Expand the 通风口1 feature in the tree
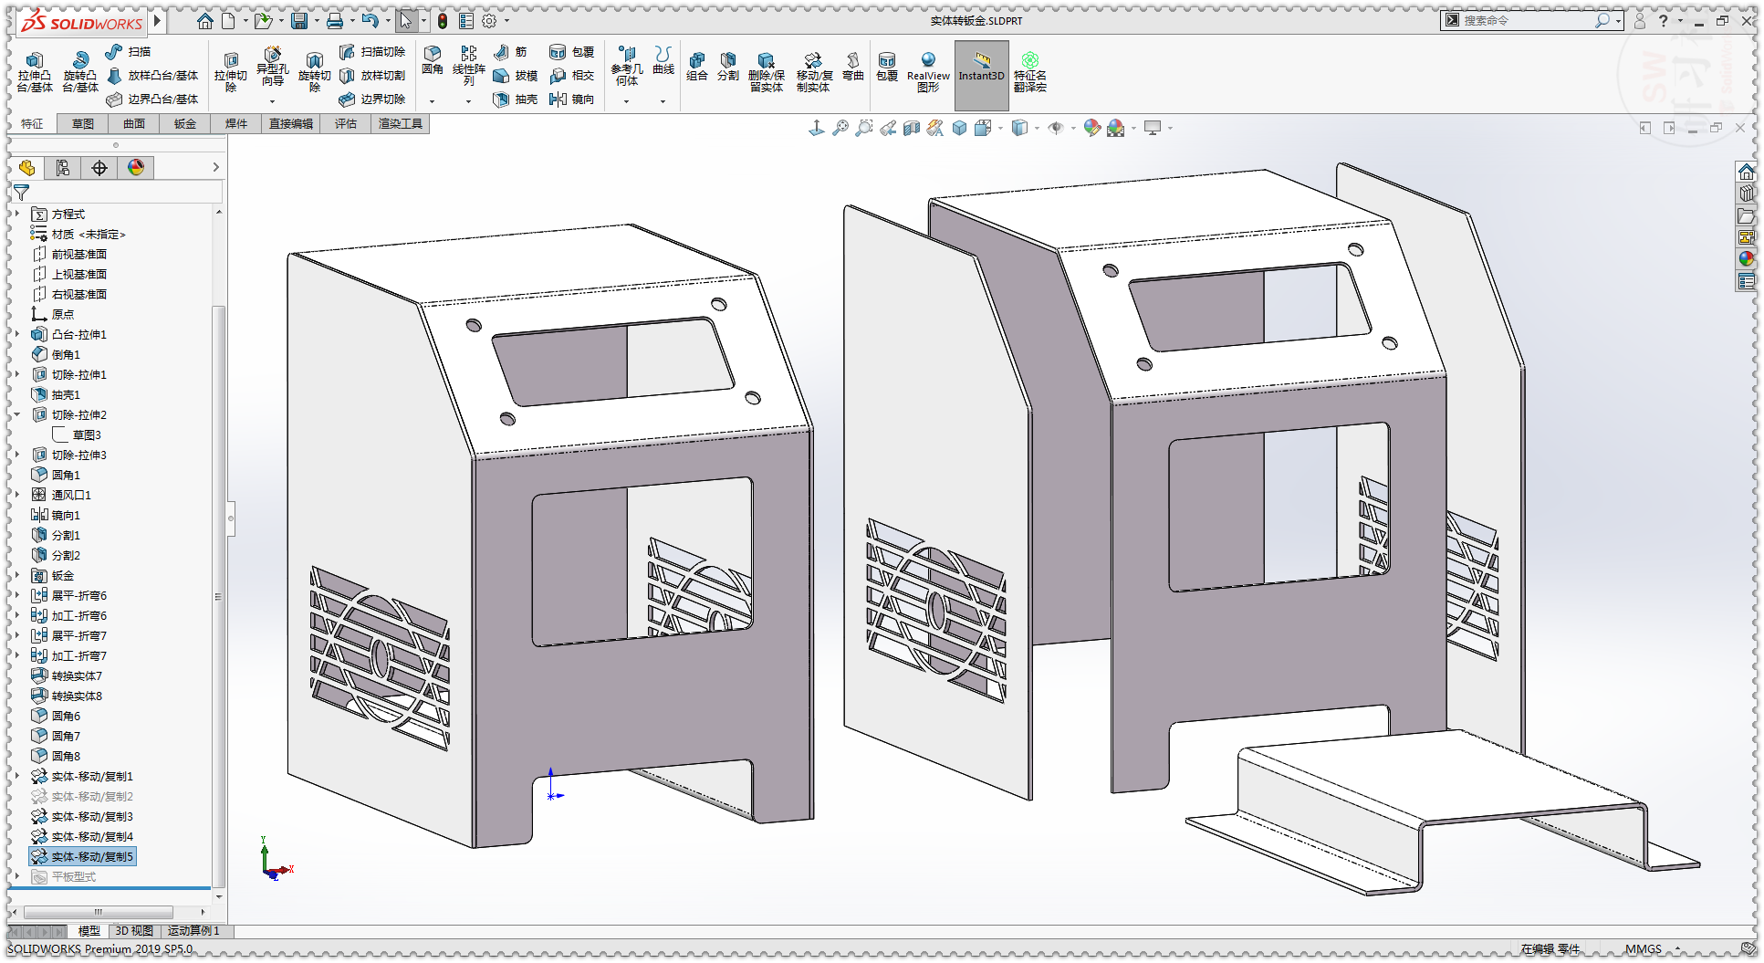Screen dimensions: 1764x963 coord(18,494)
